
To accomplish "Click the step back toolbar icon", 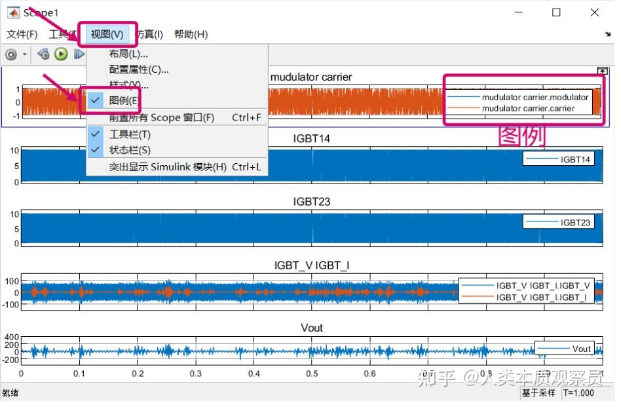I will tap(43, 54).
